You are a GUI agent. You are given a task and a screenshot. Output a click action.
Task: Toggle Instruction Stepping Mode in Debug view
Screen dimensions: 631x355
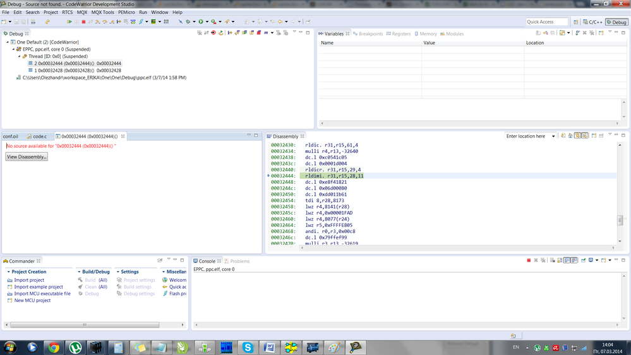(x=230, y=33)
